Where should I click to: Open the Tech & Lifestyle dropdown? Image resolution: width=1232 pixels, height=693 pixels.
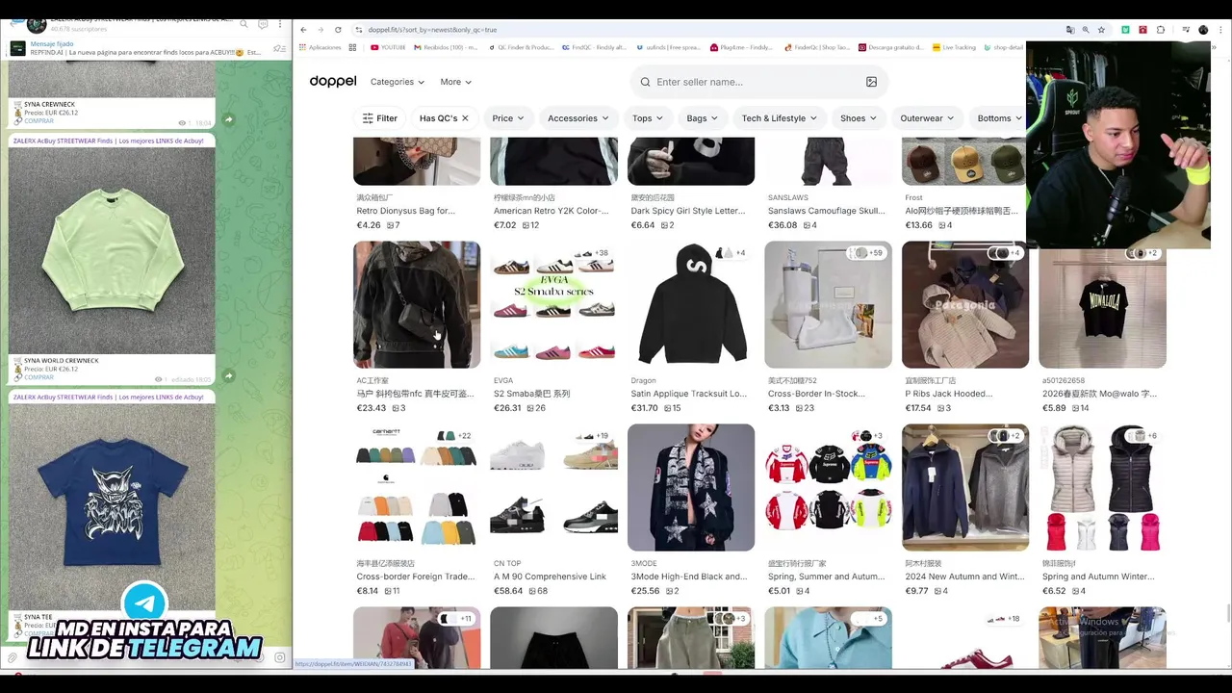(780, 118)
